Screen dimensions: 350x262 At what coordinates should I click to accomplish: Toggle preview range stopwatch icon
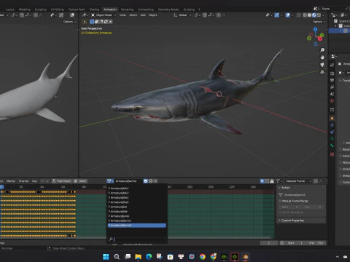pos(281,243)
